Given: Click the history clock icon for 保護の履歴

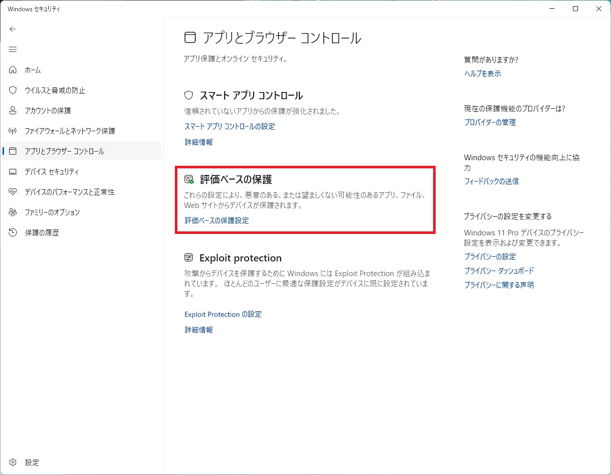Looking at the screenshot, I should coord(13,232).
